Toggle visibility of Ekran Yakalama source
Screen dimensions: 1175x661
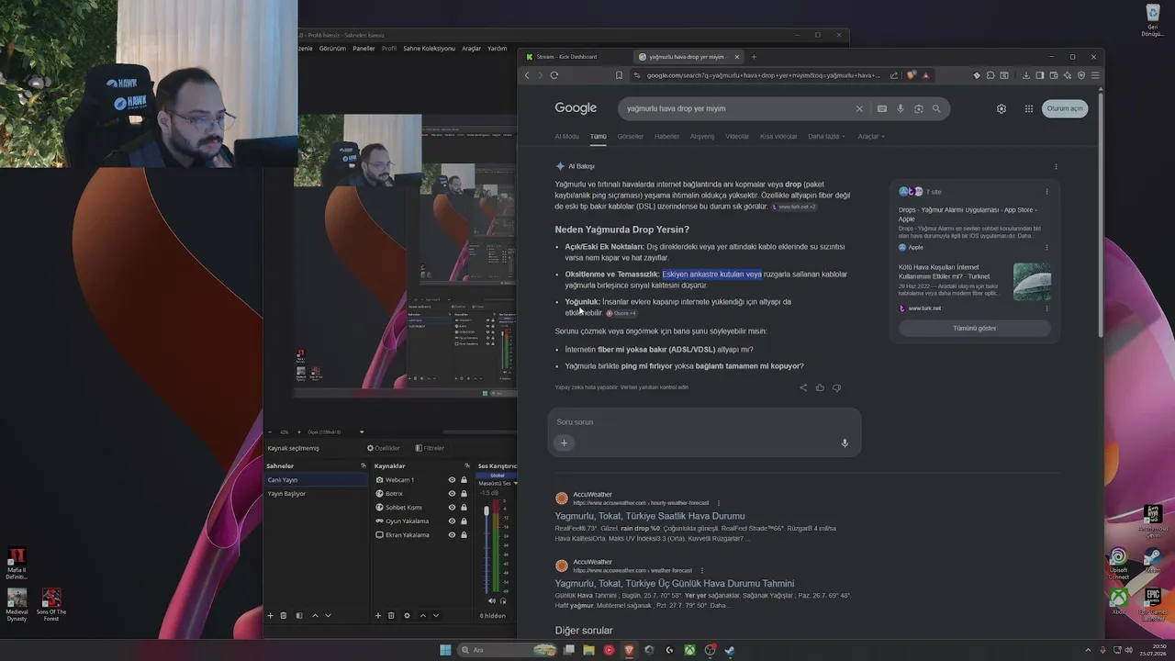point(452,535)
